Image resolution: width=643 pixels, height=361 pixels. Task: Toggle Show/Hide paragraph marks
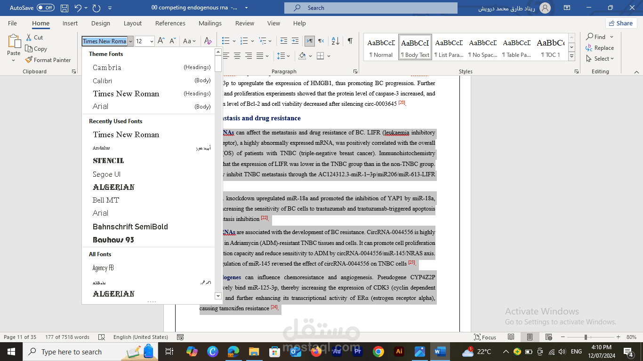(x=350, y=41)
